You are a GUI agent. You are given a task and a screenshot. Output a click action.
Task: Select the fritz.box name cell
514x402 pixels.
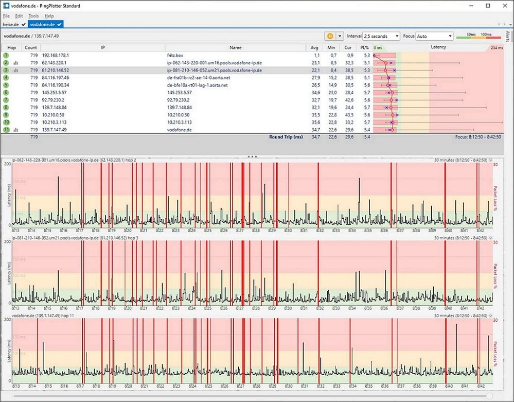(175, 56)
